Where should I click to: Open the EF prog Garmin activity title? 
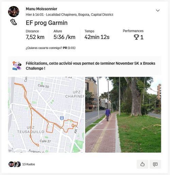click(x=47, y=23)
